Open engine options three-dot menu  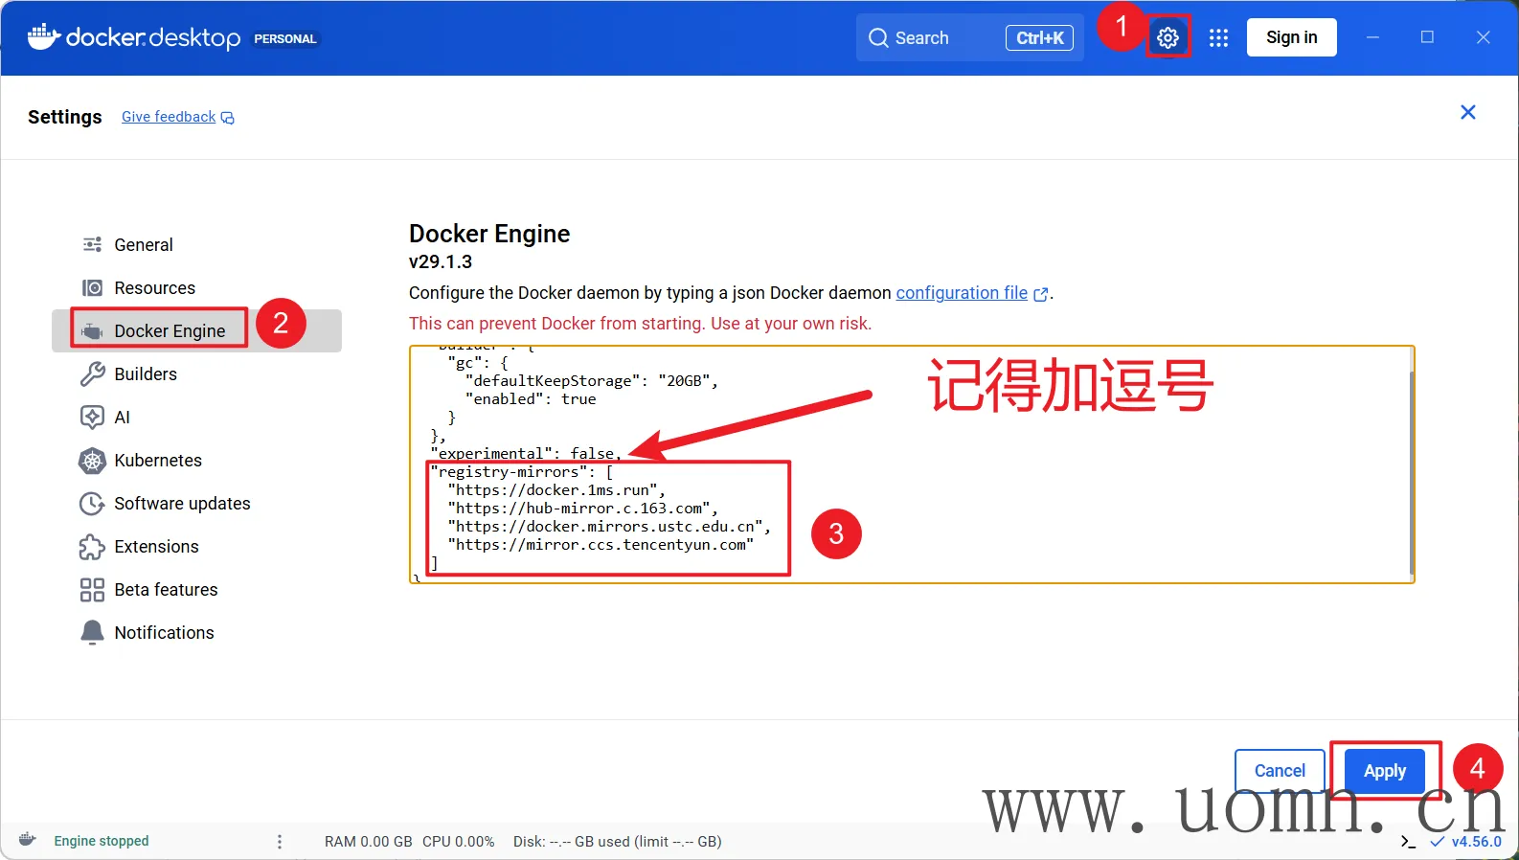tap(280, 842)
